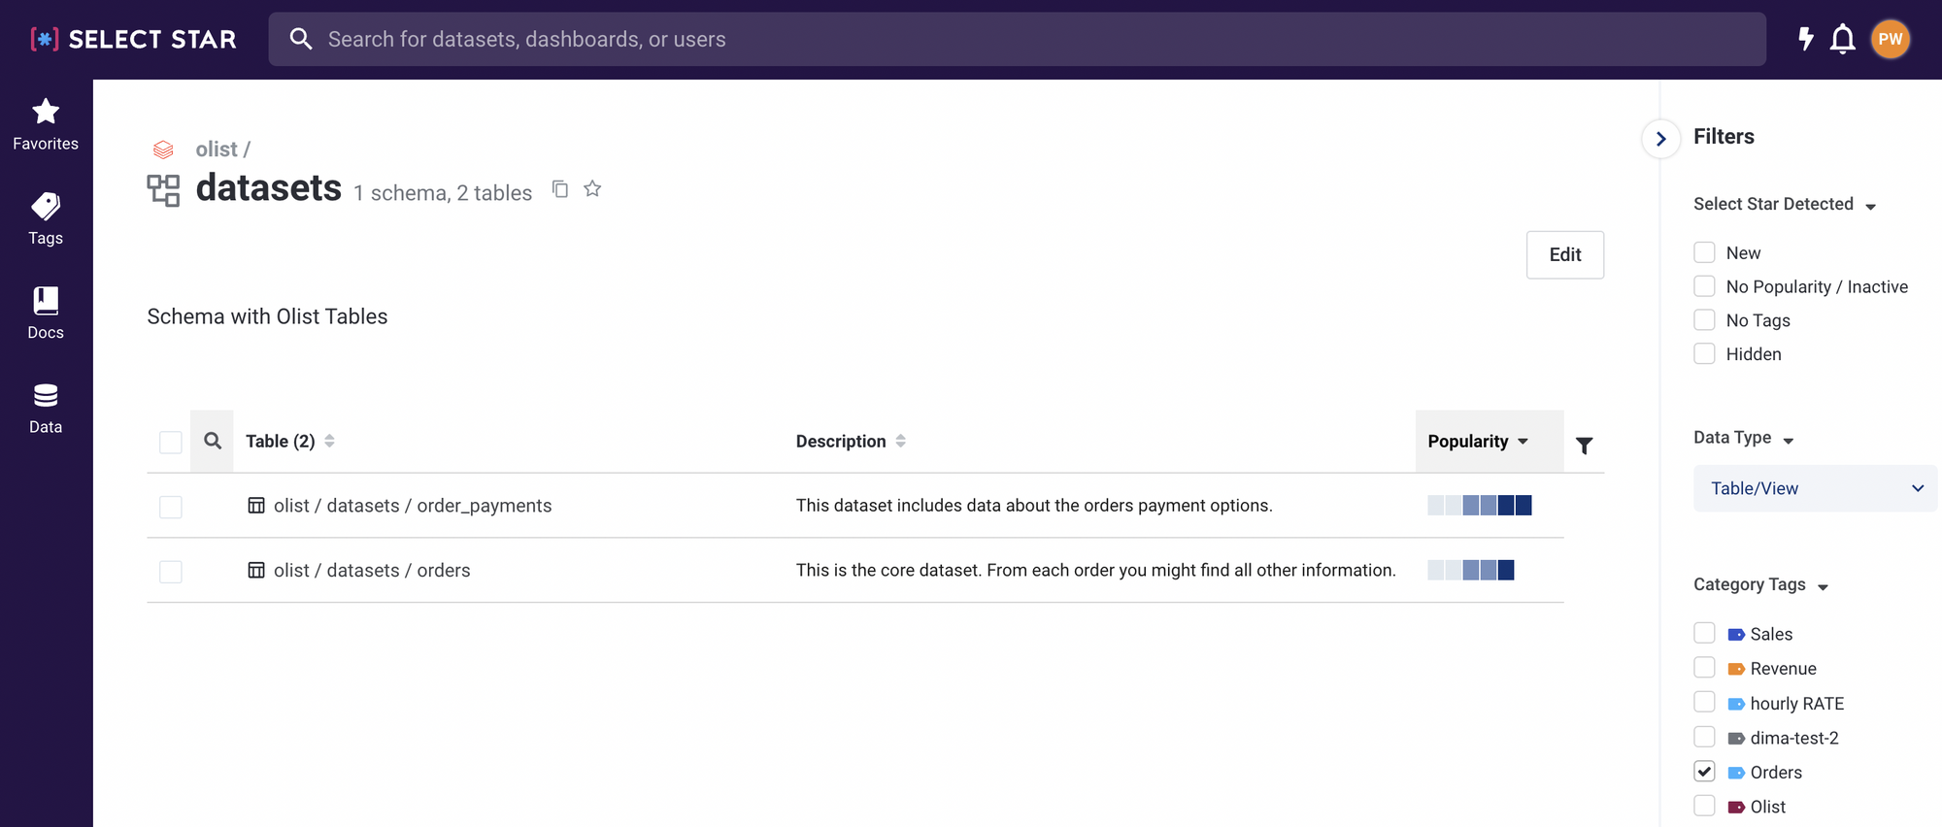The height and width of the screenshot is (827, 1942).
Task: Check the hourly RATE tag checkbox
Action: 1704,702
